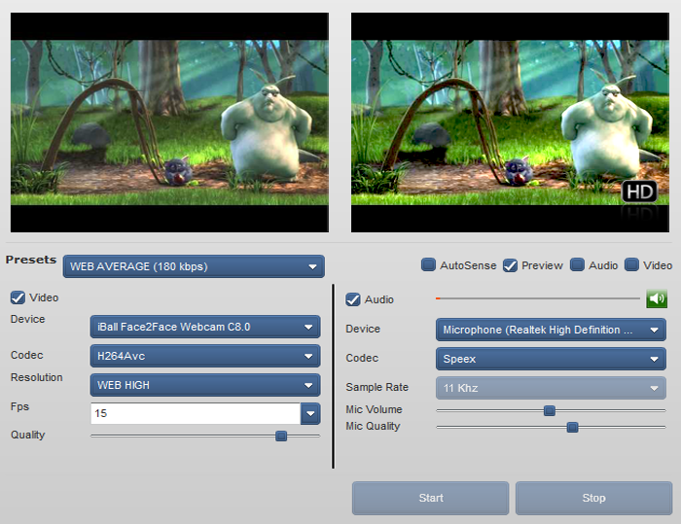
Task: Click the Stop button
Action: coord(593,498)
